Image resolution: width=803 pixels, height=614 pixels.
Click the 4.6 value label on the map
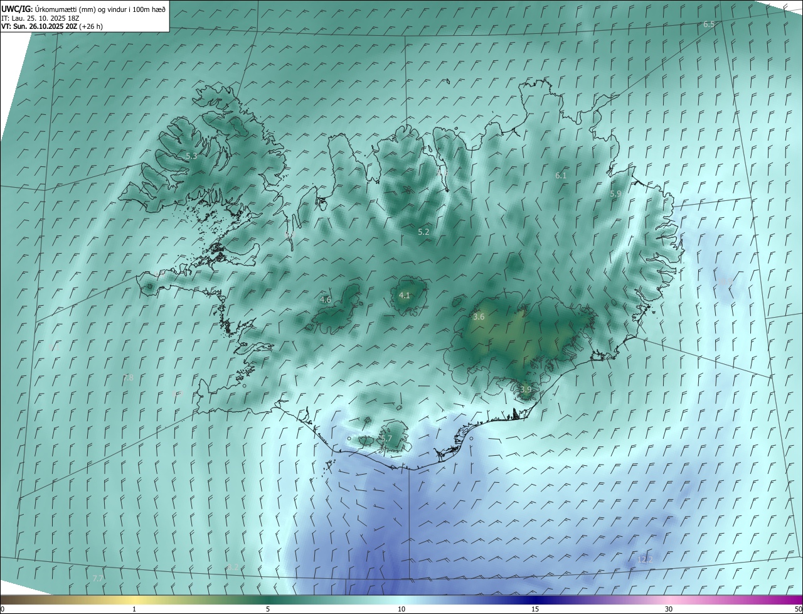click(x=325, y=300)
